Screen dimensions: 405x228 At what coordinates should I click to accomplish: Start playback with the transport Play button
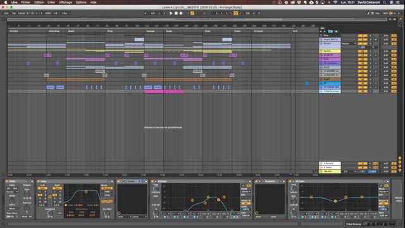pyautogui.click(x=171, y=13)
